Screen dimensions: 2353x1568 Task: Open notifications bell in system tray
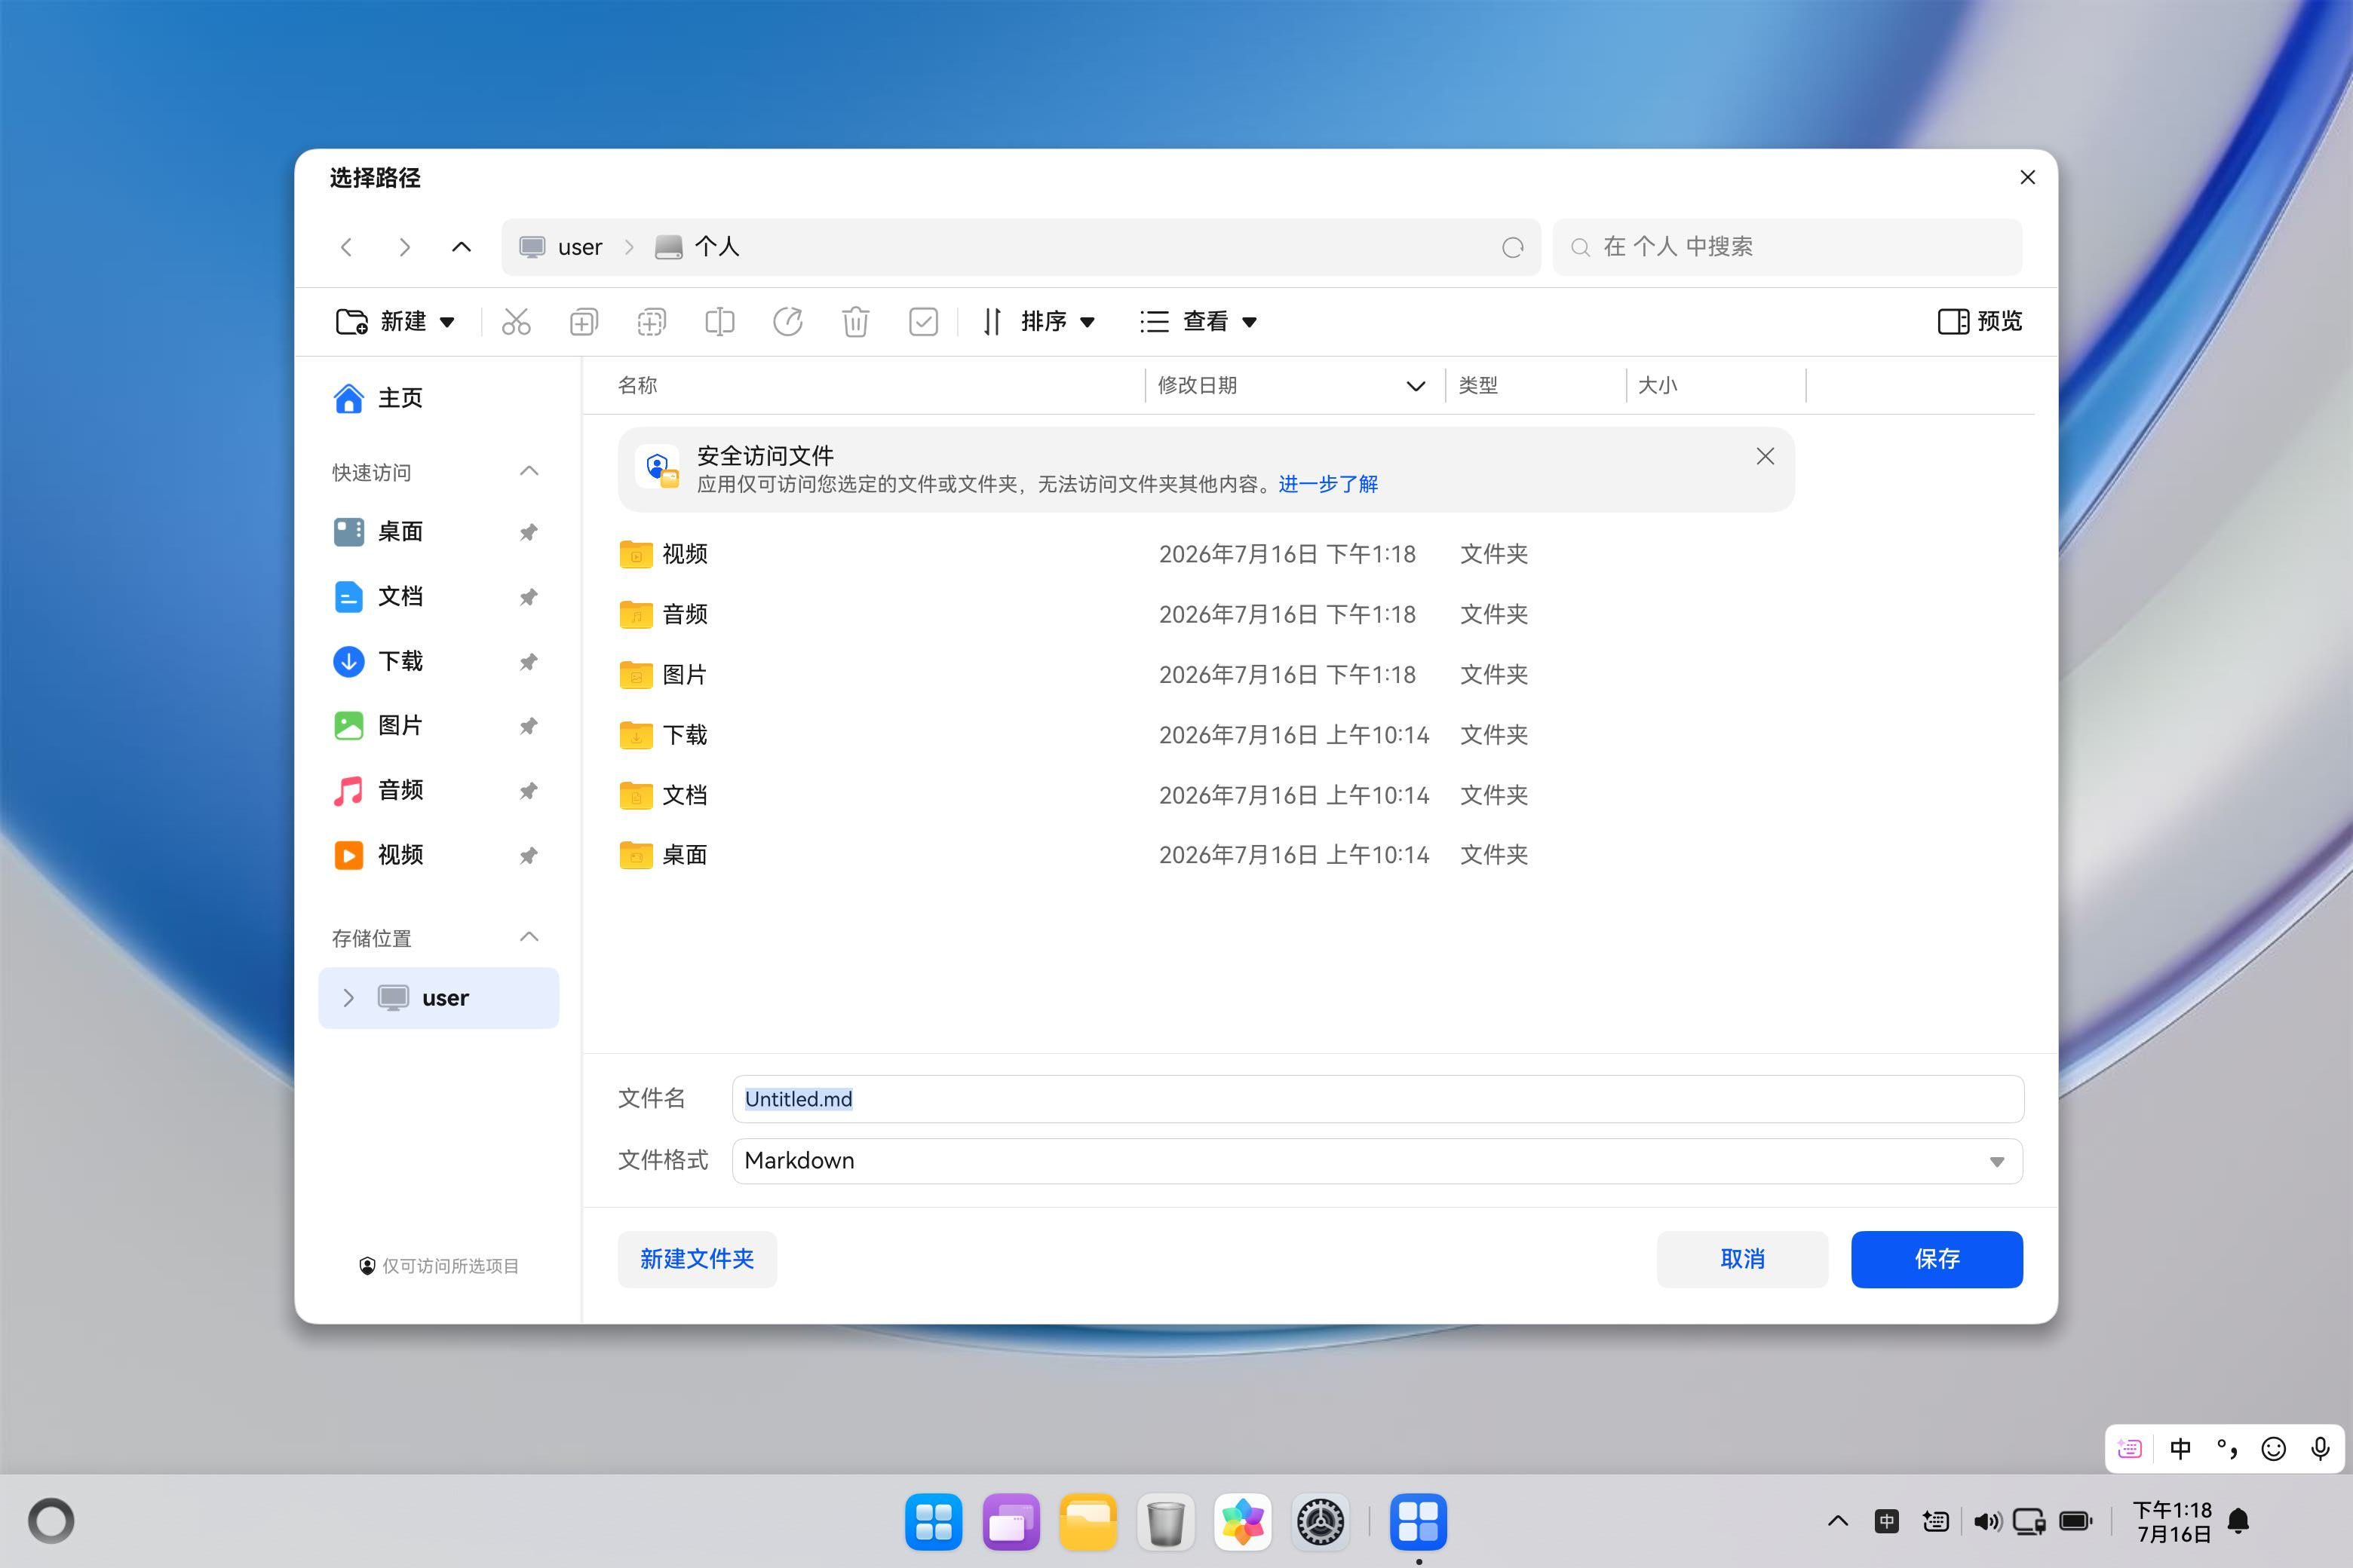coord(2239,1522)
